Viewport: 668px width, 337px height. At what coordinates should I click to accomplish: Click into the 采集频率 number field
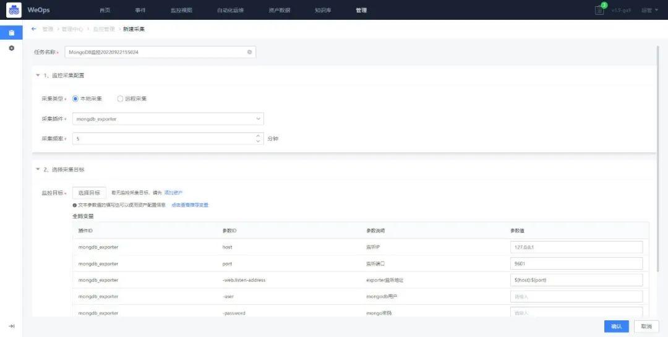168,139
